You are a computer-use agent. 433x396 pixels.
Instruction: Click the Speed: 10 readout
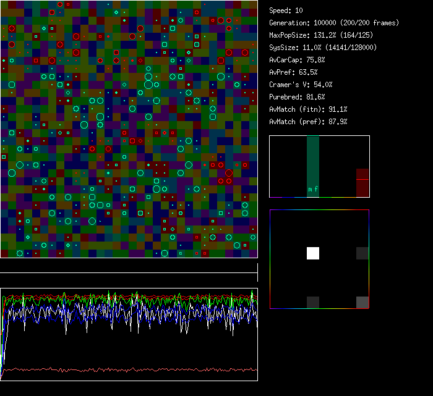point(286,11)
